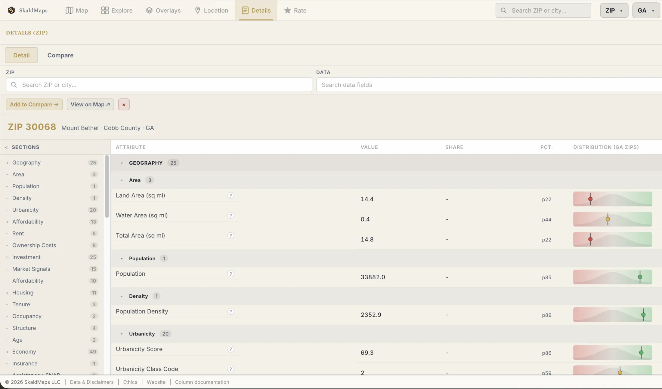Select the Detail sub-tab

21,55
